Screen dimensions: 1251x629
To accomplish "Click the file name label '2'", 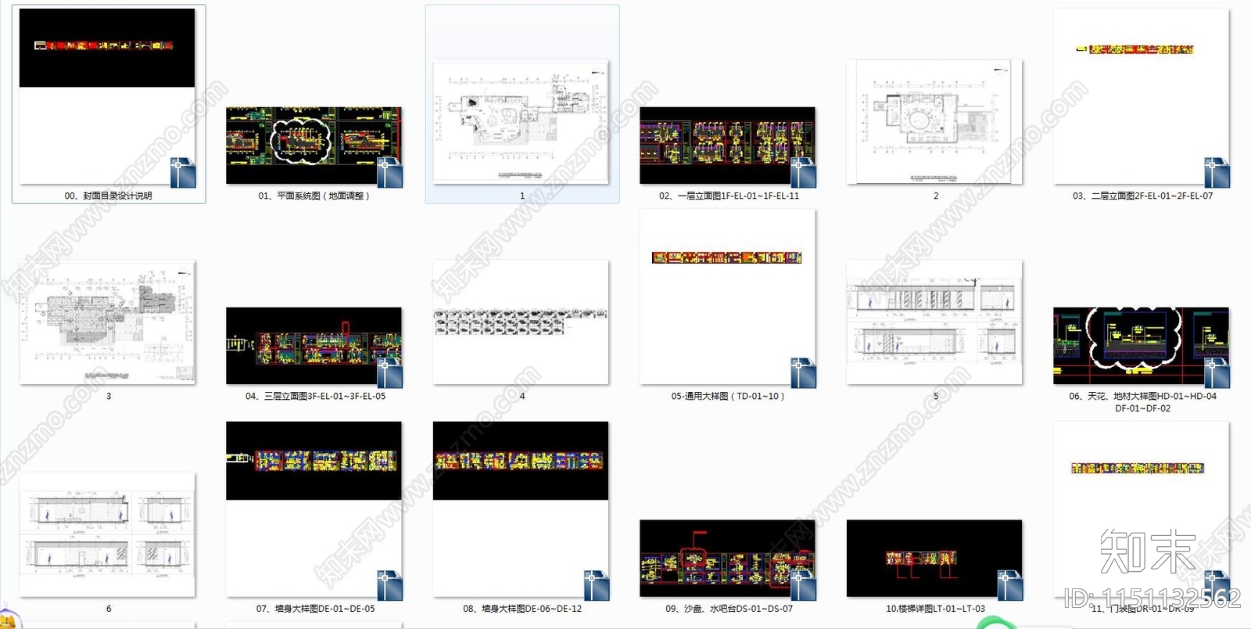I will pos(936,196).
